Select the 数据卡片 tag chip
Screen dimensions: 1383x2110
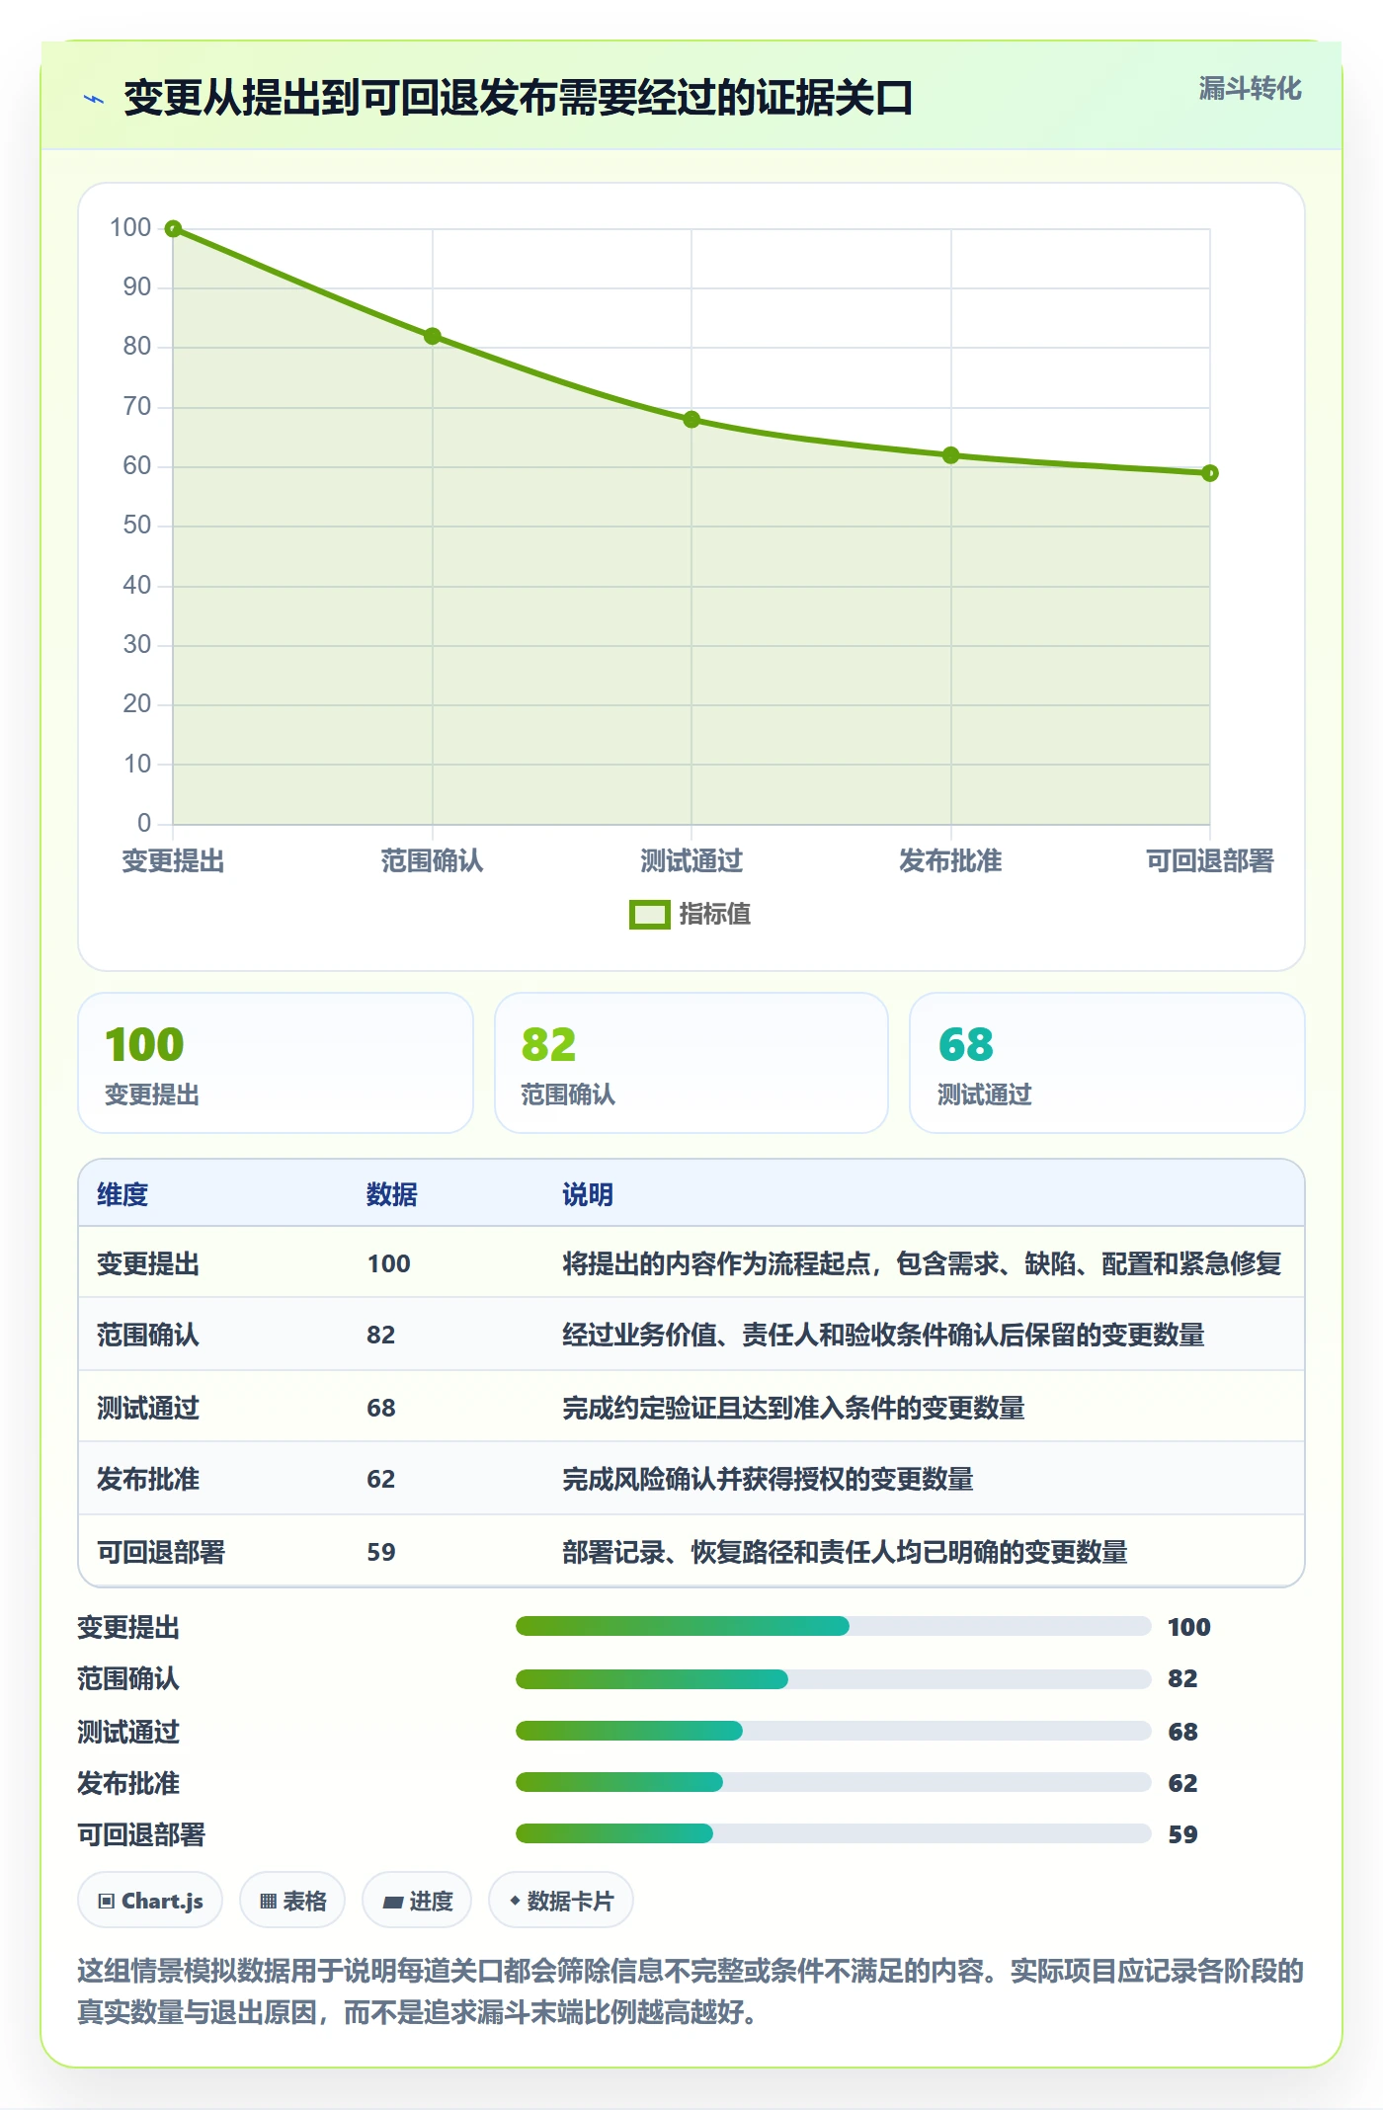560,1900
